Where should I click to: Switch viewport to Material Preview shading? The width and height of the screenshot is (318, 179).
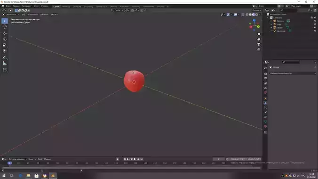pos(253,15)
